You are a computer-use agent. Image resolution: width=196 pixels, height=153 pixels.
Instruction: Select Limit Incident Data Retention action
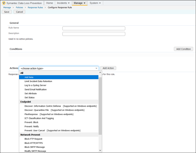point(59,81)
